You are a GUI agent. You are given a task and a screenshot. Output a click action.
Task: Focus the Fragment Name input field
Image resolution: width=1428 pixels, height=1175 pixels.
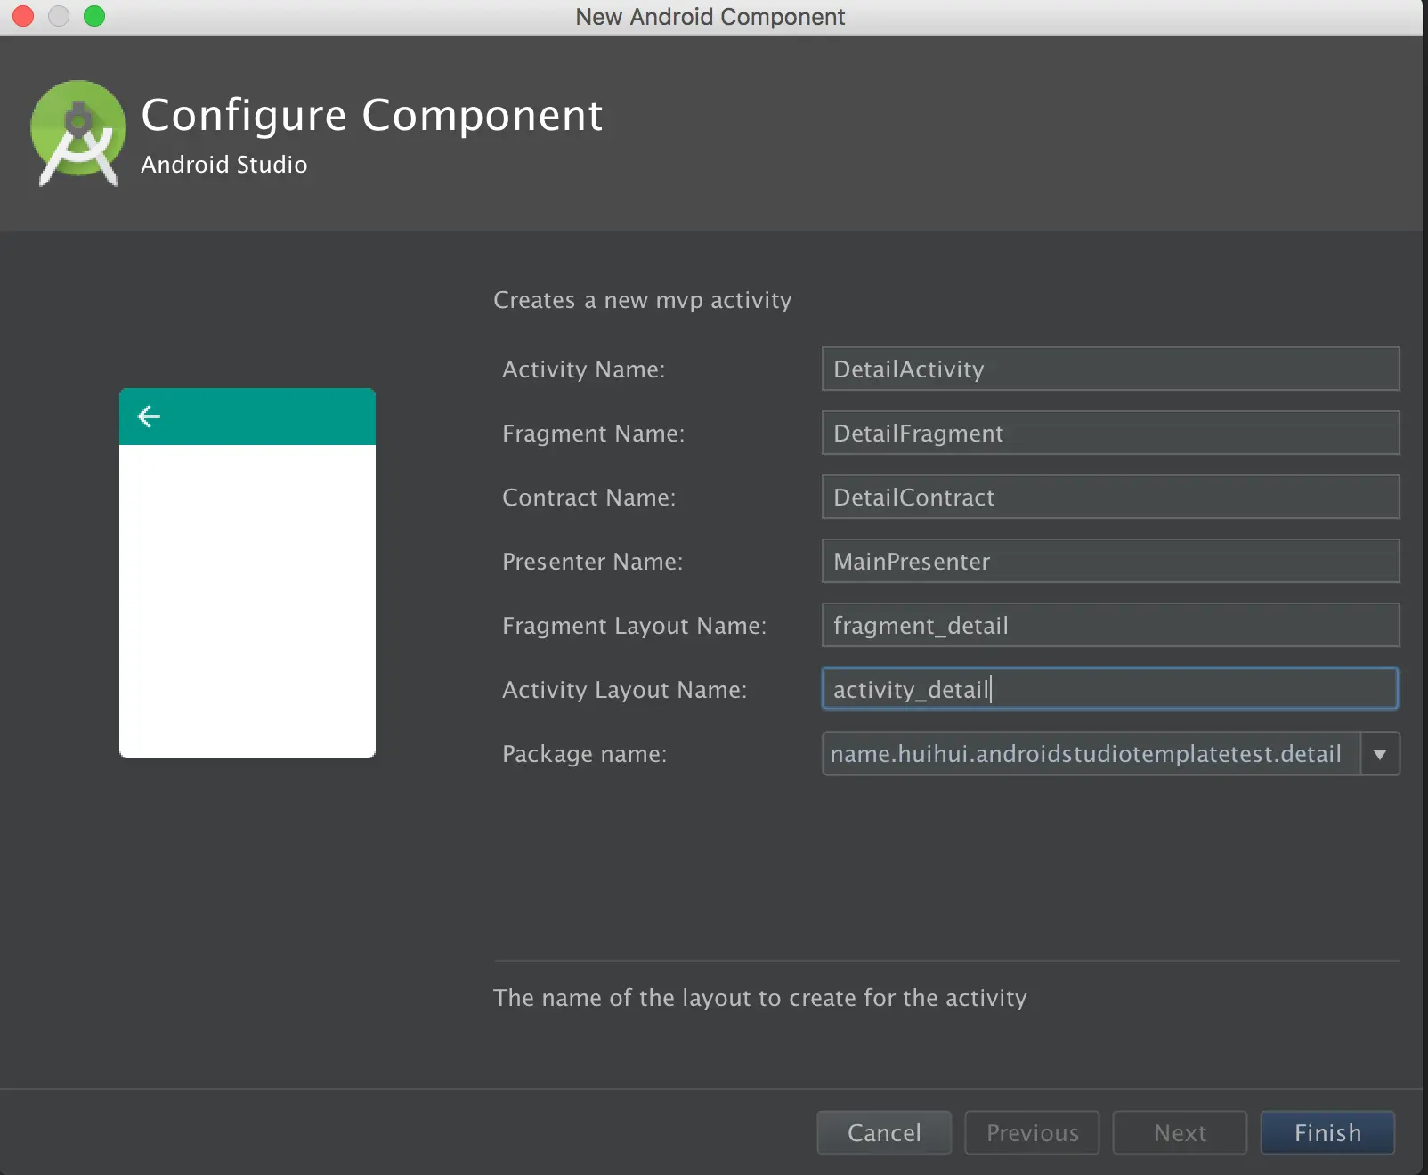pyautogui.click(x=1109, y=434)
